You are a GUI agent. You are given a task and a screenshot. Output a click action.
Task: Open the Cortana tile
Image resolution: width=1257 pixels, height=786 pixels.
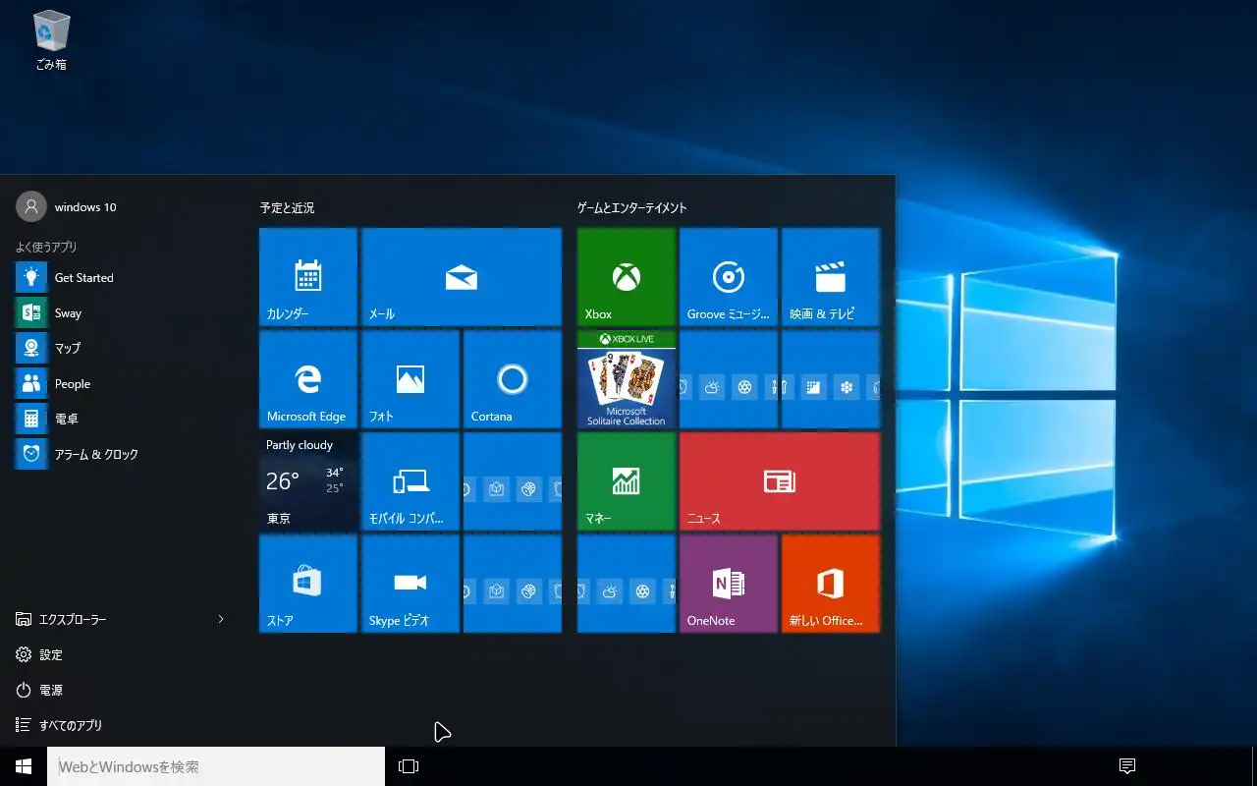pyautogui.click(x=513, y=379)
